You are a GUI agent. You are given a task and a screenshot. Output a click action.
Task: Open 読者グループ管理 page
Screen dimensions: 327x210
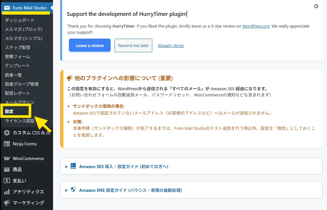[22, 84]
